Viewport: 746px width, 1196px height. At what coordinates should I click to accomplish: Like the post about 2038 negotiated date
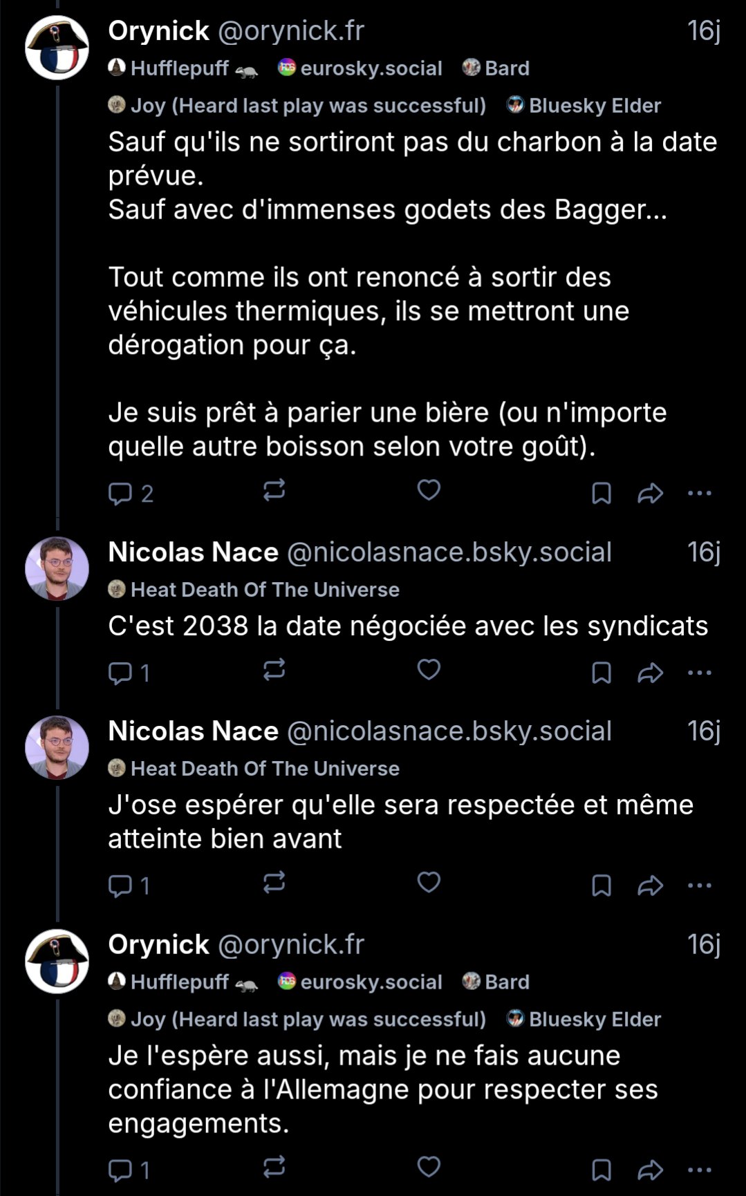(429, 670)
